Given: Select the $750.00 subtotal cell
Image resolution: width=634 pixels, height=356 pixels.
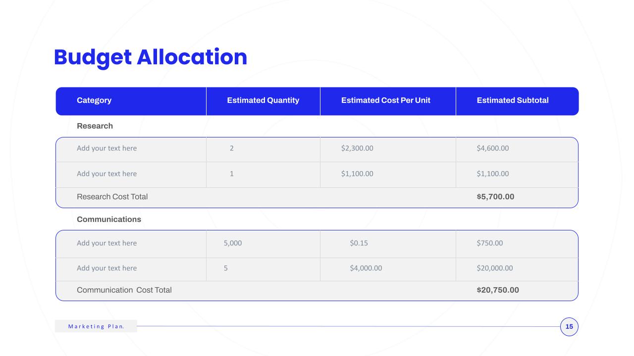Looking at the screenshot, I should 517,244.
